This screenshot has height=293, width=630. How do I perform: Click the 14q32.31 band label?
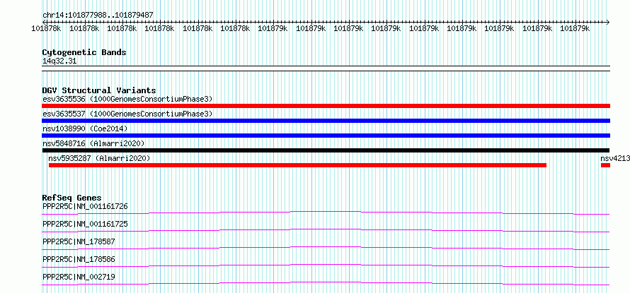pyautogui.click(x=59, y=61)
